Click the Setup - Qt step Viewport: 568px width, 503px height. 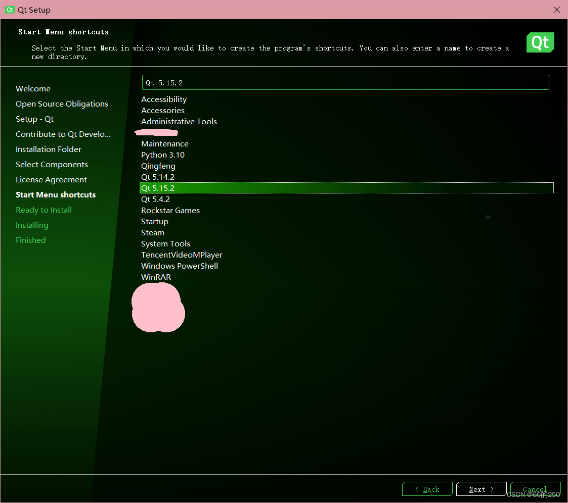click(34, 119)
